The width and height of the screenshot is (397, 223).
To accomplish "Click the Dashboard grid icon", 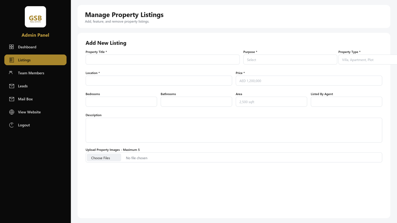I will (11, 47).
